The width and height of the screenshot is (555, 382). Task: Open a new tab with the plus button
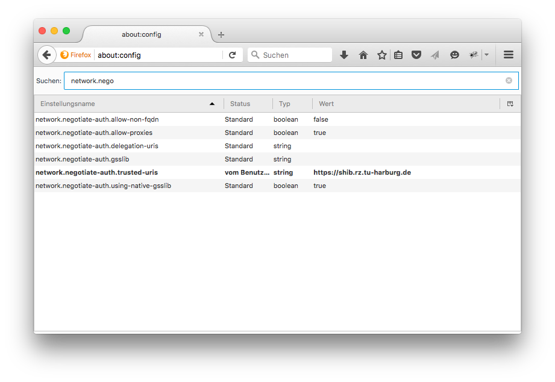tap(221, 35)
